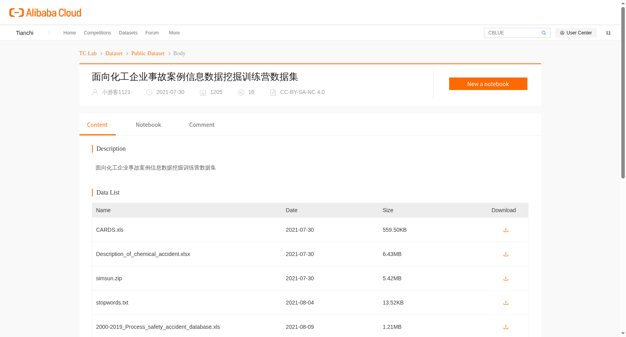626x337 pixels.
Task: Open the Home menu item
Action: [70, 33]
